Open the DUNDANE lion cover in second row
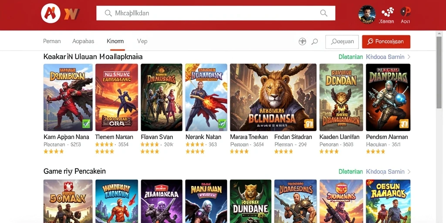Screen dimensions: 446x223 [x=250, y=201]
